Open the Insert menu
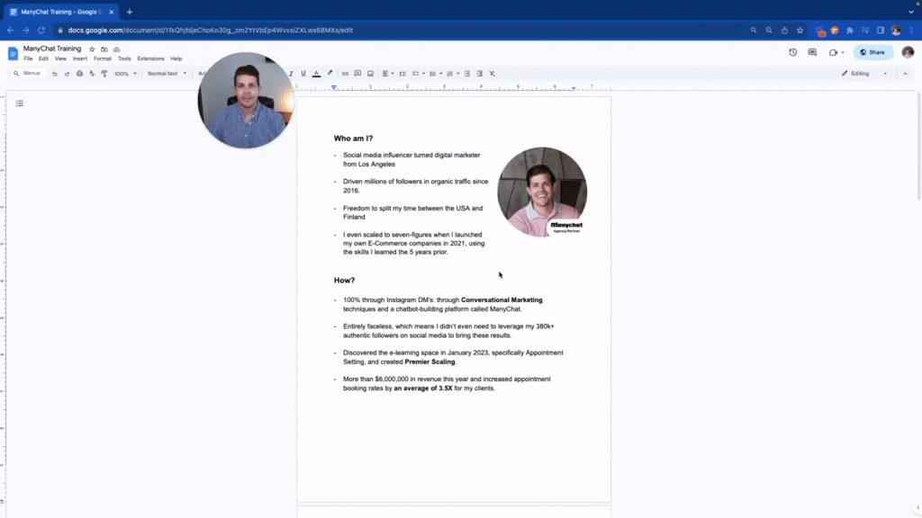Screen dimensions: 922x518 (80, 58)
